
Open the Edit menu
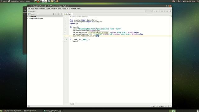click(x=32, y=8)
